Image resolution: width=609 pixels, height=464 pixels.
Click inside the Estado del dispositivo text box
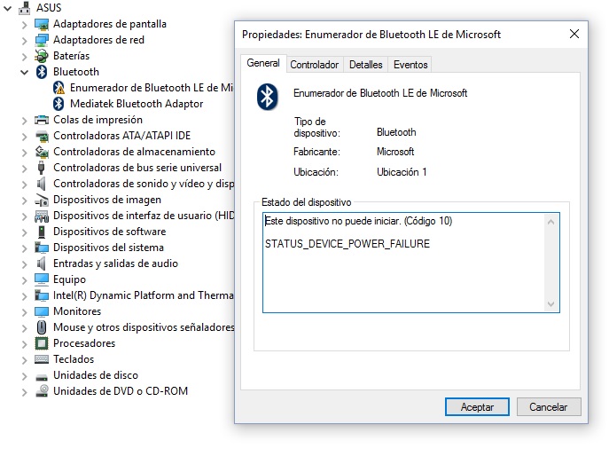click(x=411, y=263)
